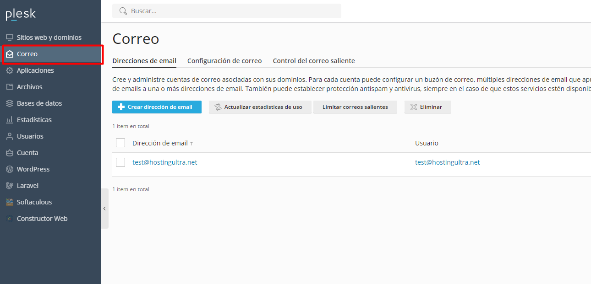This screenshot has height=284, width=591.
Task: Click the Bases de datos stack icon
Action: click(x=9, y=103)
